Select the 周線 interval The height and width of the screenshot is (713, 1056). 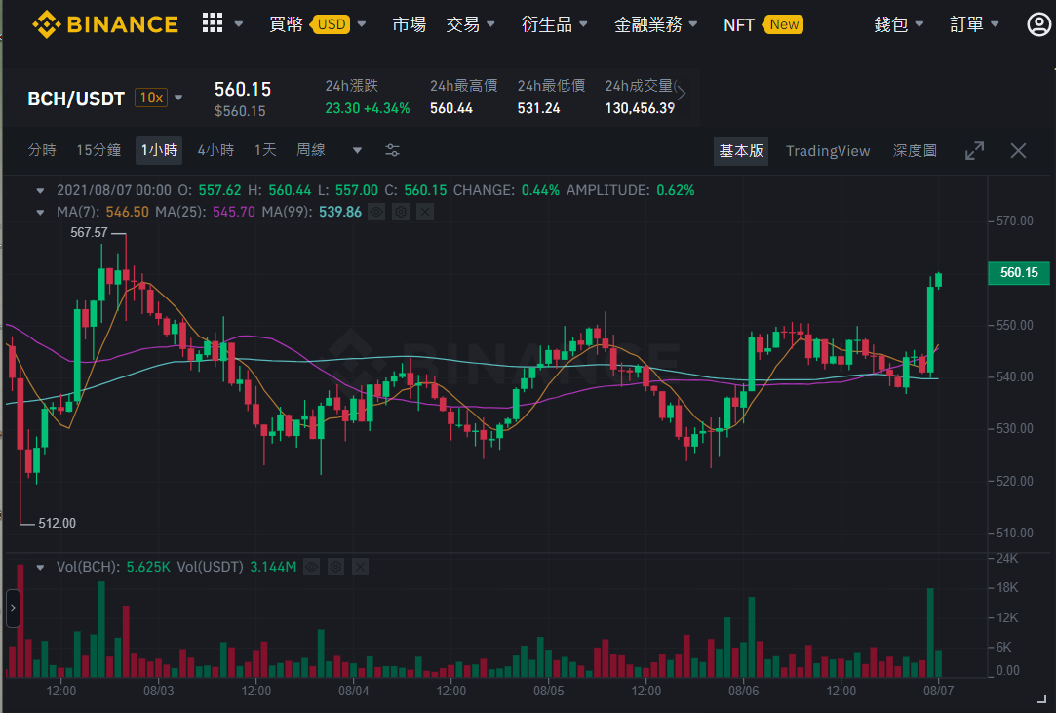pos(311,149)
